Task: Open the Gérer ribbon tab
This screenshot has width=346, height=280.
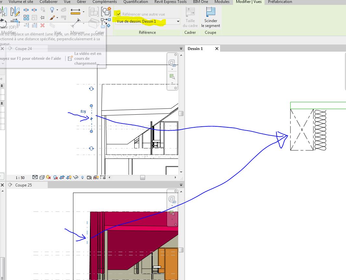Action: (81, 2)
